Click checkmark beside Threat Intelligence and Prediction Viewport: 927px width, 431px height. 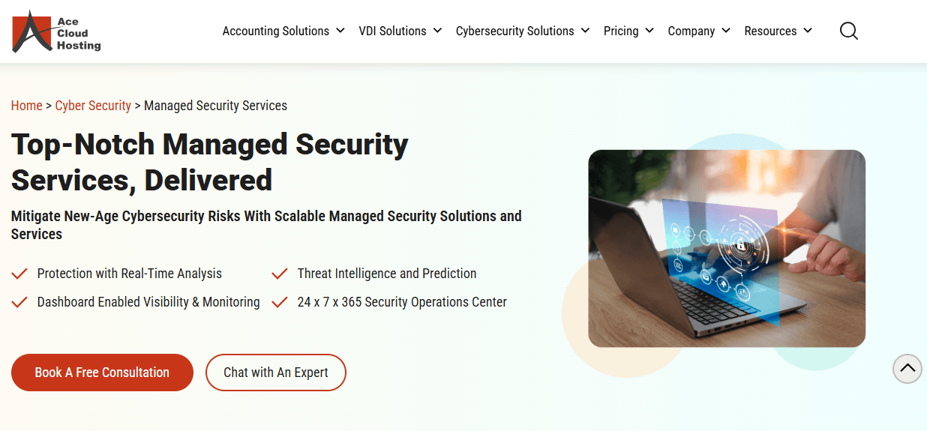[280, 274]
